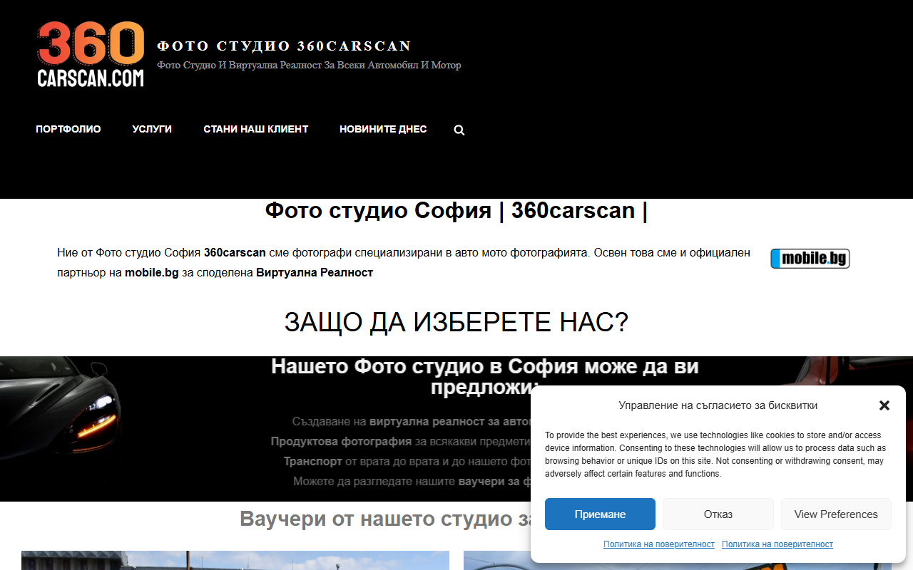913x570 pixels.
Task: Click the Нашето Фото студио в София banner heading
Action: coord(485,376)
